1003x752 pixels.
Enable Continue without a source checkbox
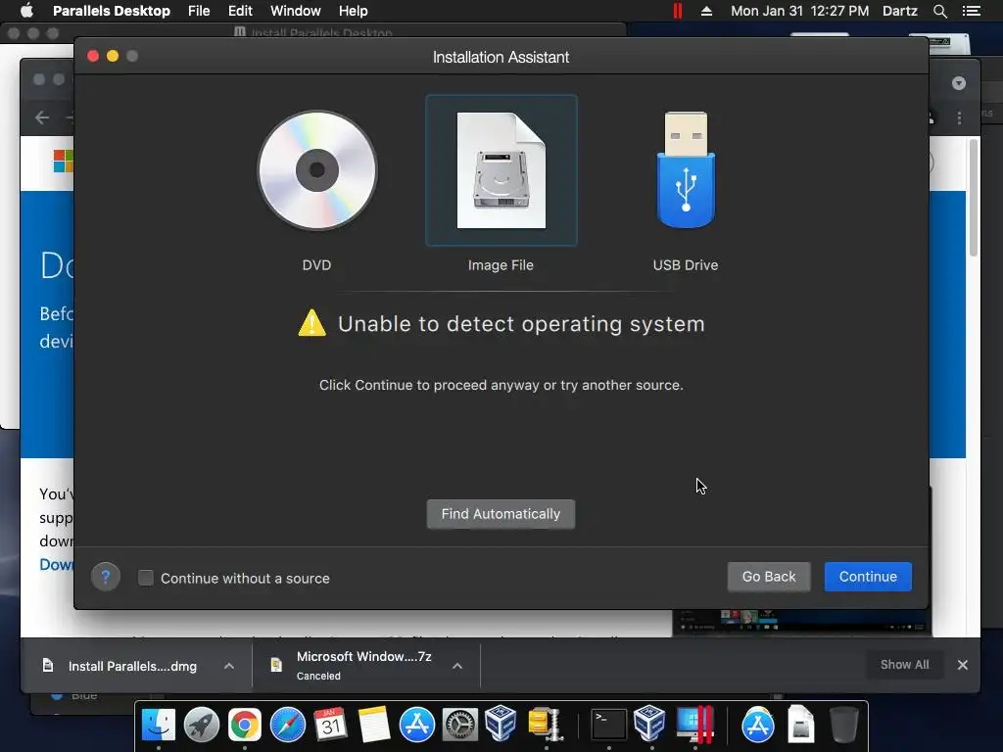click(146, 578)
